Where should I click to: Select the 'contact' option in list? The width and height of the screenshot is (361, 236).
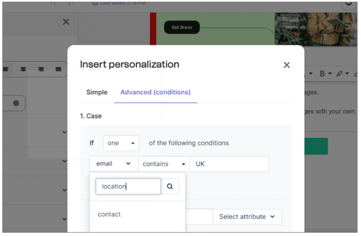tap(109, 214)
